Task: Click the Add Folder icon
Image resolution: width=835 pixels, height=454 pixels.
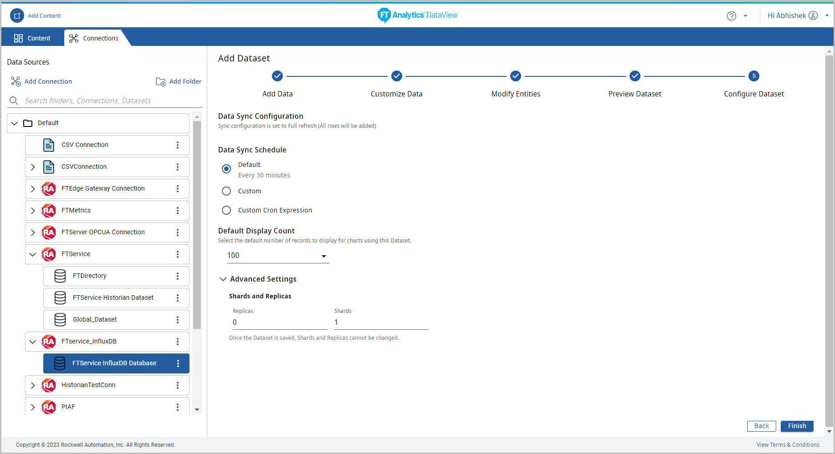Action: point(161,82)
